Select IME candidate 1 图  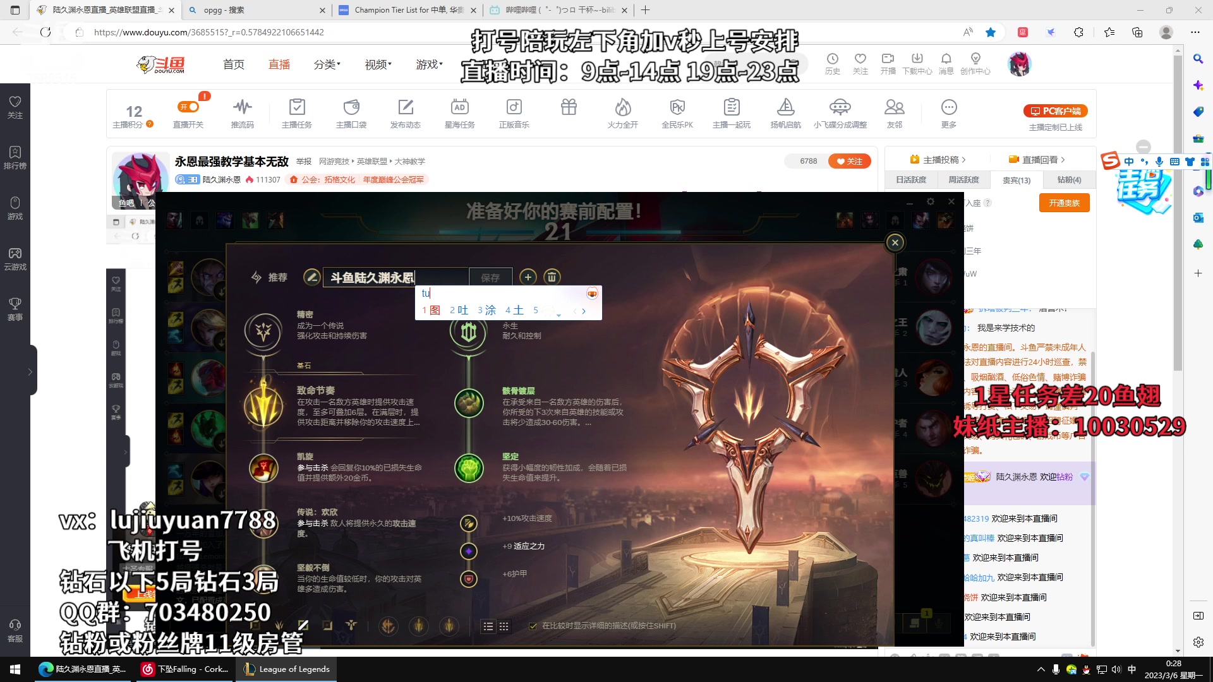(x=431, y=310)
